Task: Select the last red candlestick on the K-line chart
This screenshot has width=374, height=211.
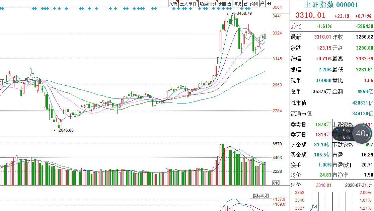Action: 265,37
